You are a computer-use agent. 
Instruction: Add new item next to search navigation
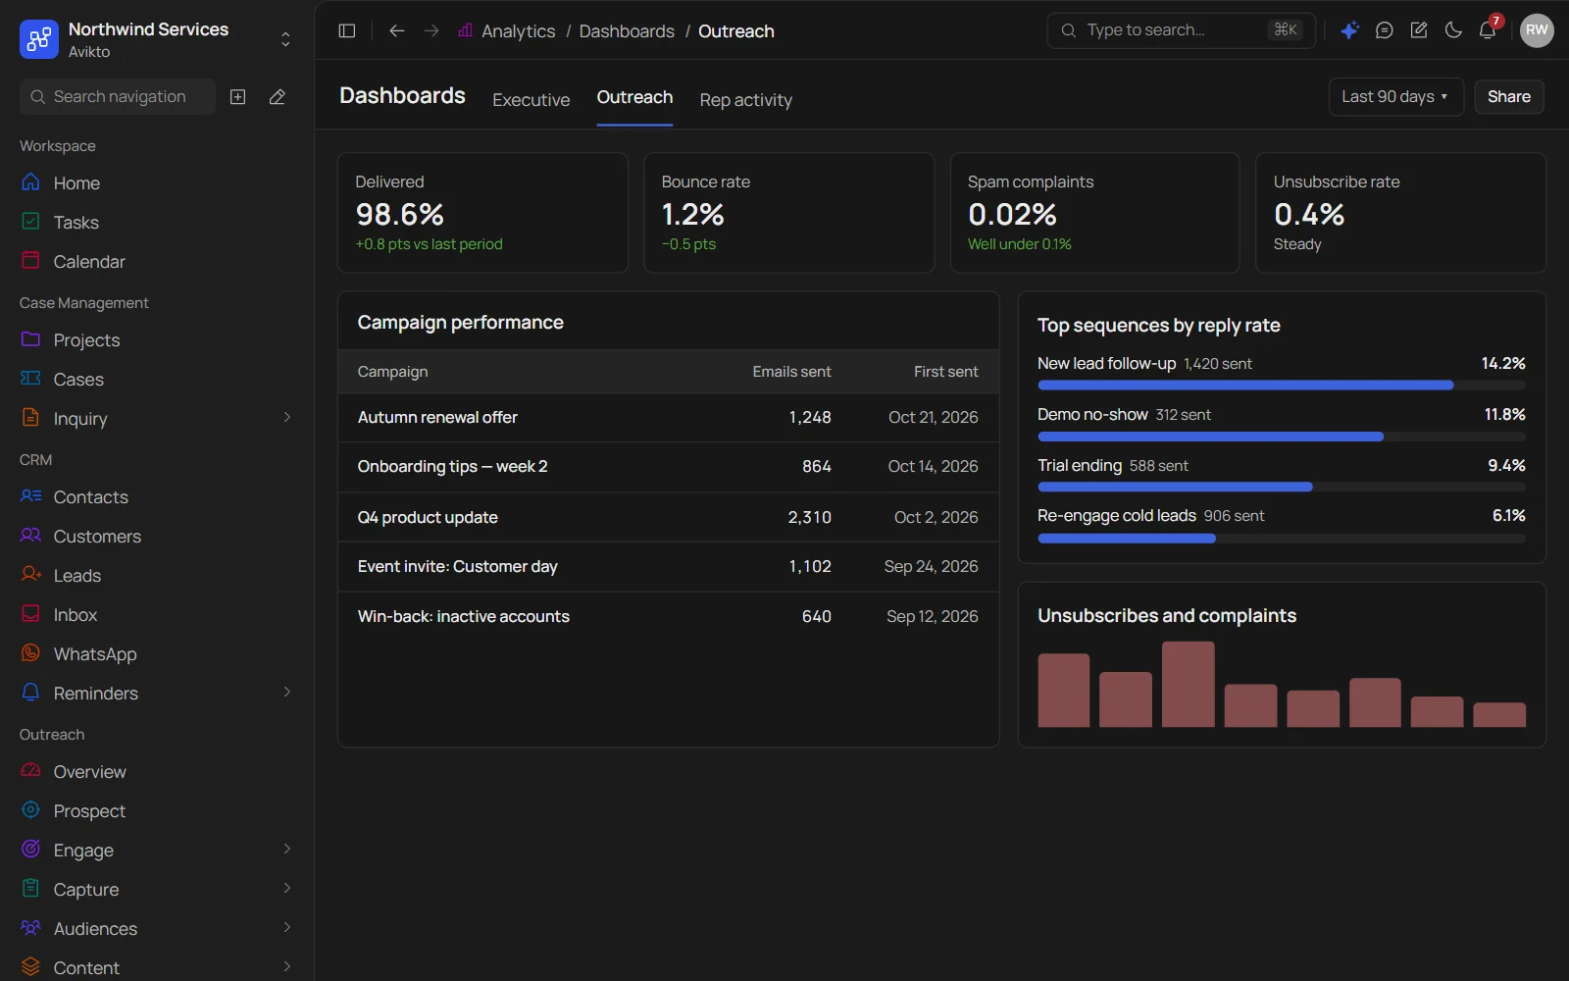pos(237,96)
